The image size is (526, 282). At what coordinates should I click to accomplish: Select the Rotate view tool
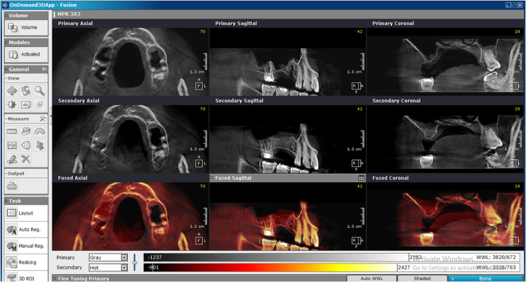click(26, 91)
